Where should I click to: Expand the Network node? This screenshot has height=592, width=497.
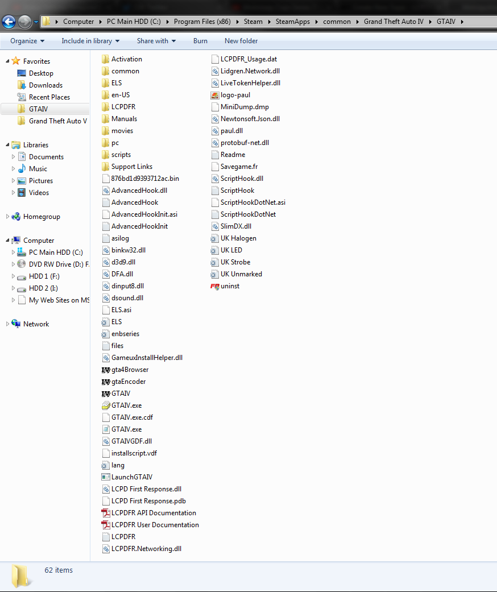pyautogui.click(x=7, y=324)
